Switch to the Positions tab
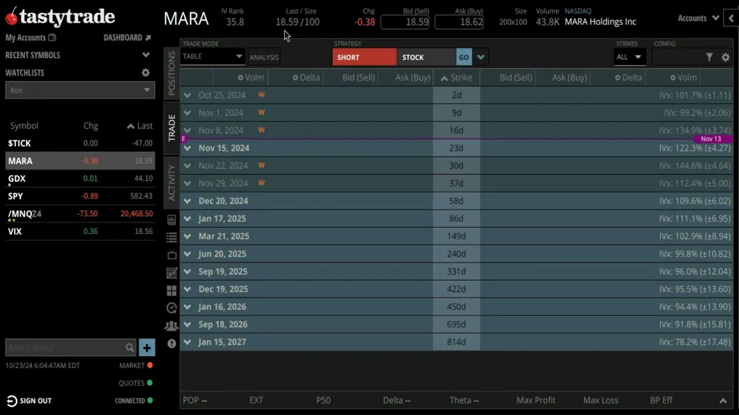This screenshot has height=415, width=739. pos(171,73)
